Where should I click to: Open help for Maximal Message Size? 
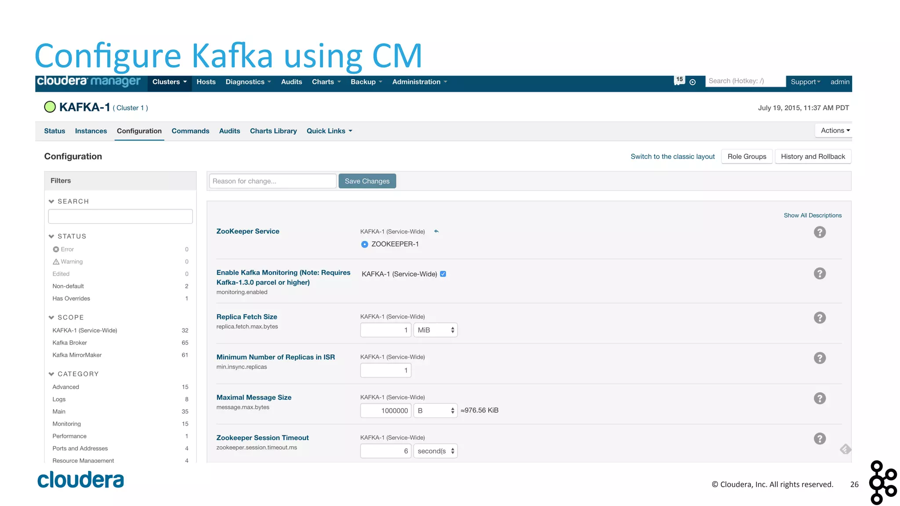click(x=820, y=398)
